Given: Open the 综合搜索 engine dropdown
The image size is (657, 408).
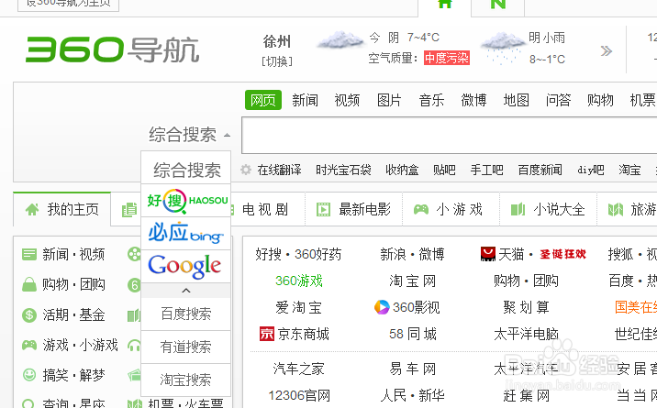Looking at the screenshot, I should pos(190,135).
